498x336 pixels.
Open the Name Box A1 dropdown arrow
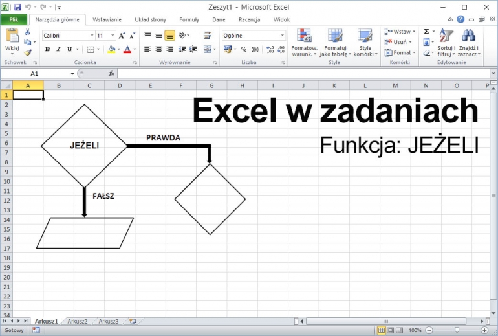(x=72, y=74)
